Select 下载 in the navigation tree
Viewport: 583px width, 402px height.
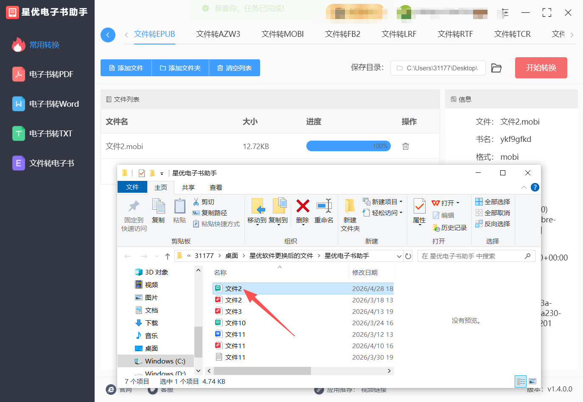[146, 323]
